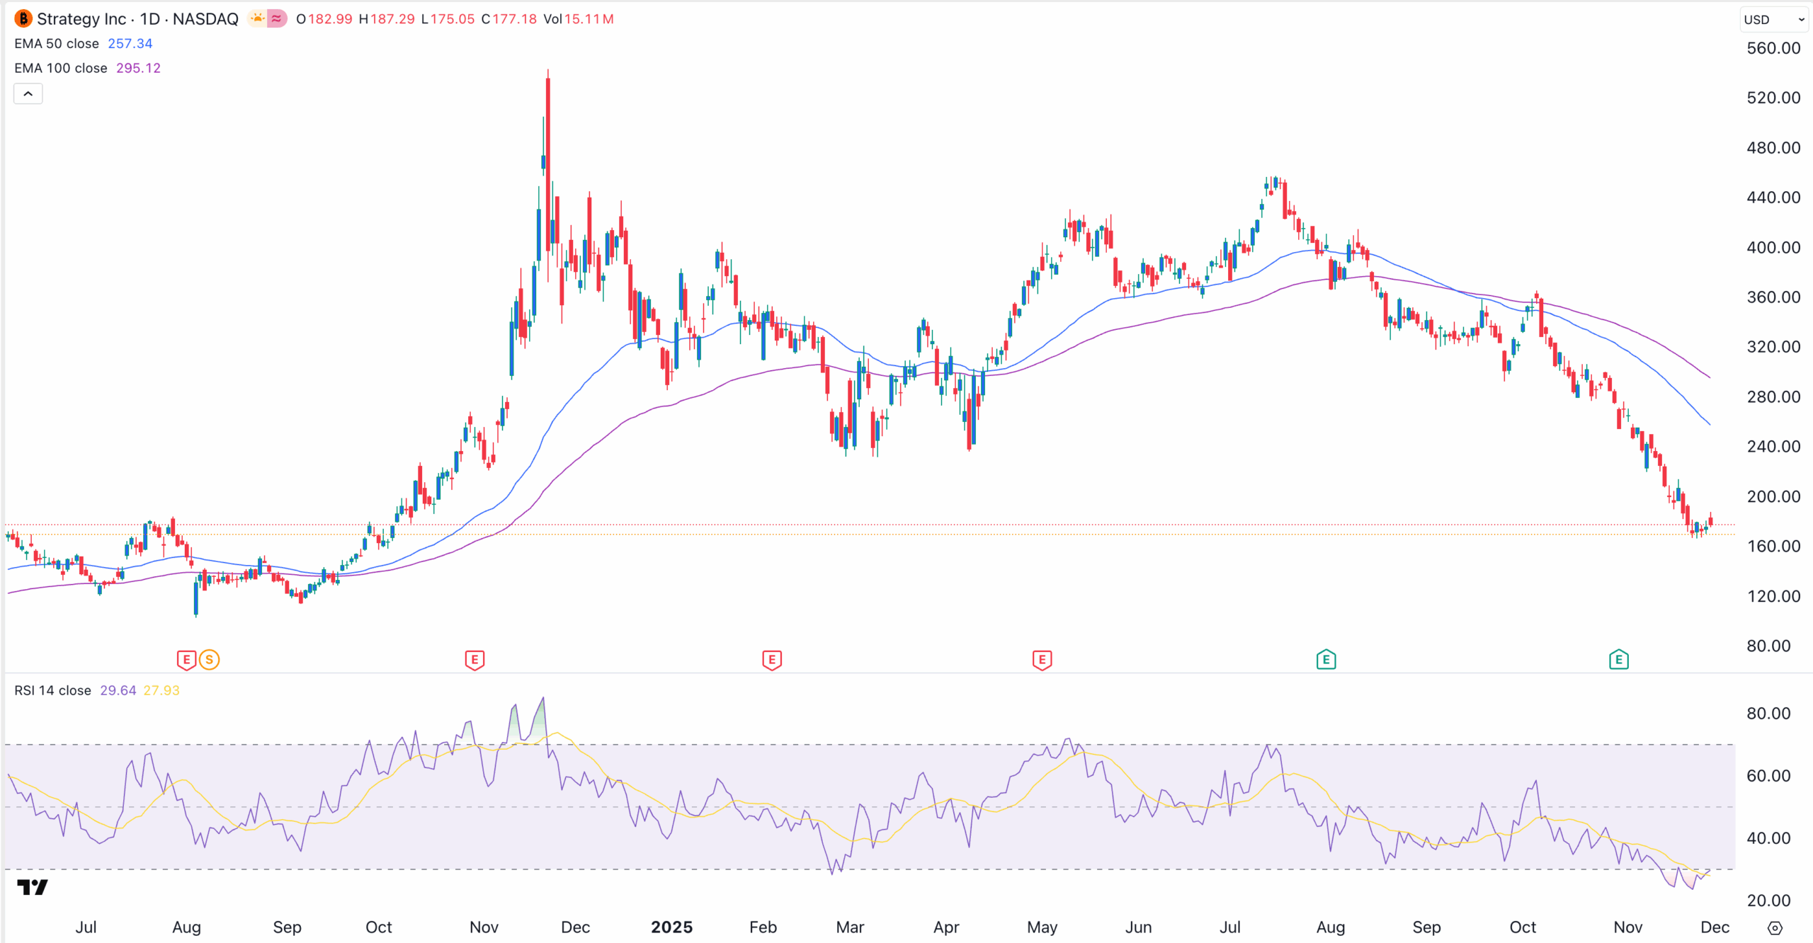This screenshot has width=1813, height=943.
Task: Click the TradingView logo in the RSI pane
Action: click(x=32, y=887)
